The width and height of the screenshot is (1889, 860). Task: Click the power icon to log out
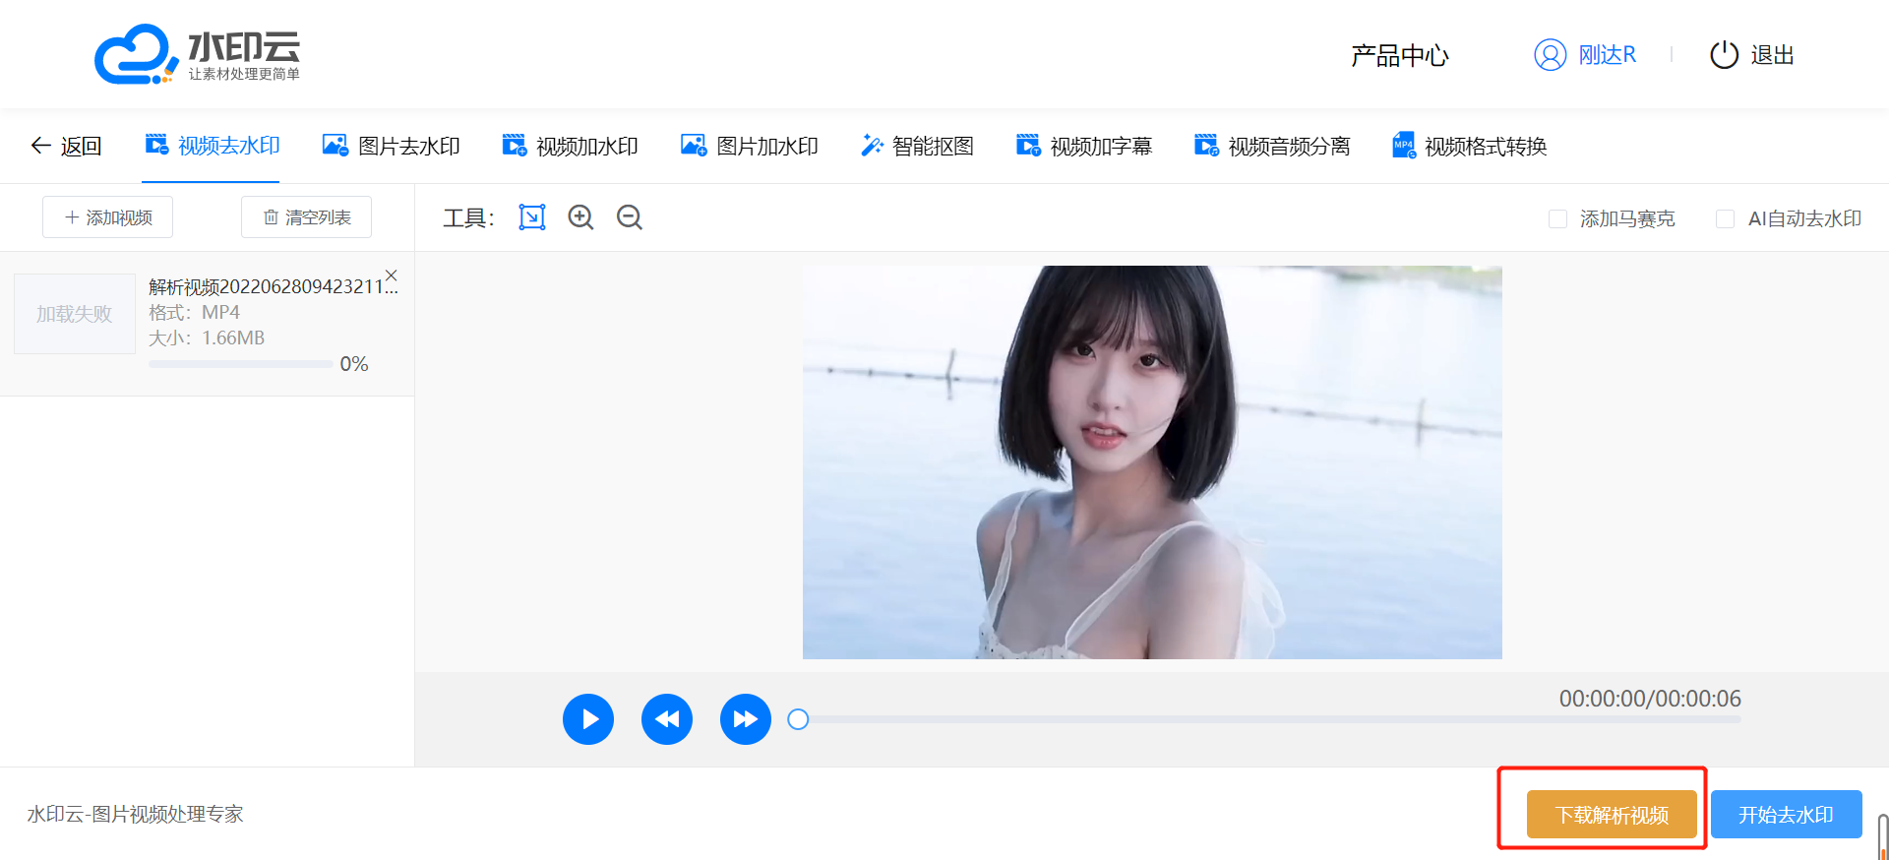point(1724,55)
